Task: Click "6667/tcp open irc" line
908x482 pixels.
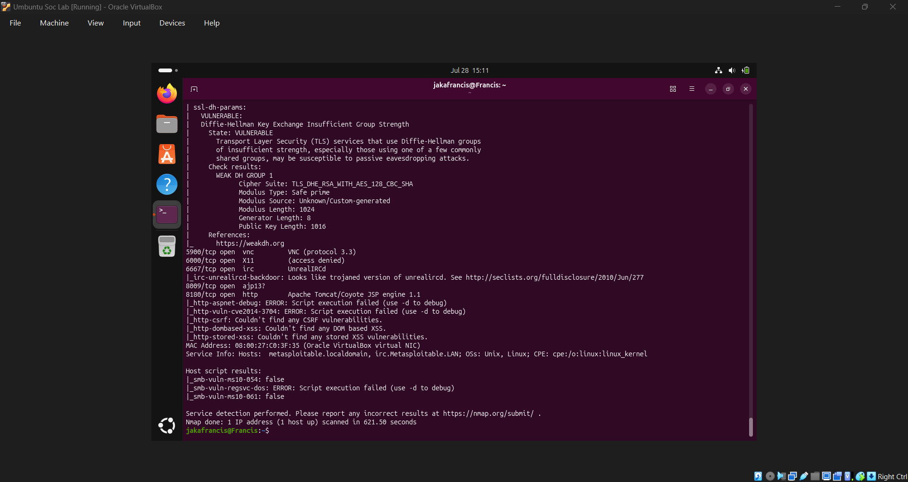Action: tap(256, 269)
